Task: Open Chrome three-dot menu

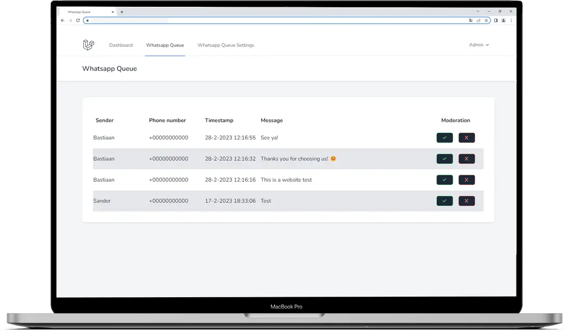Action: [x=511, y=20]
